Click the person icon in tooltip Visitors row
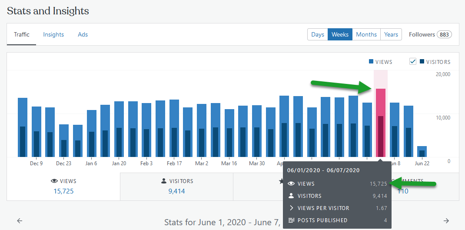465x230 pixels. tap(291, 196)
